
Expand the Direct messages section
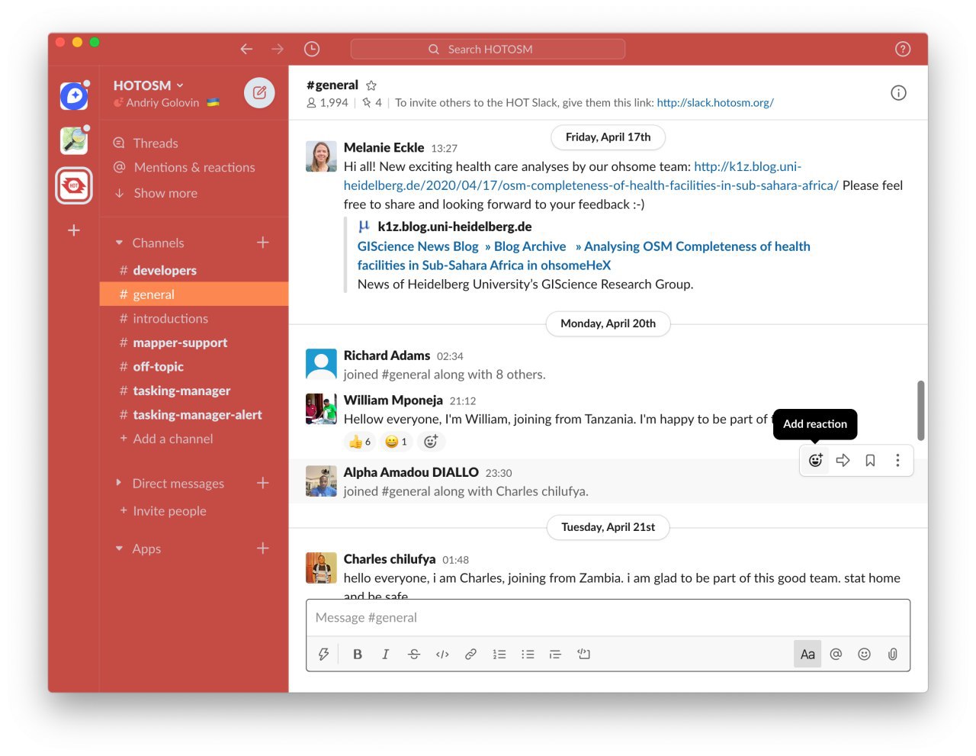point(119,483)
